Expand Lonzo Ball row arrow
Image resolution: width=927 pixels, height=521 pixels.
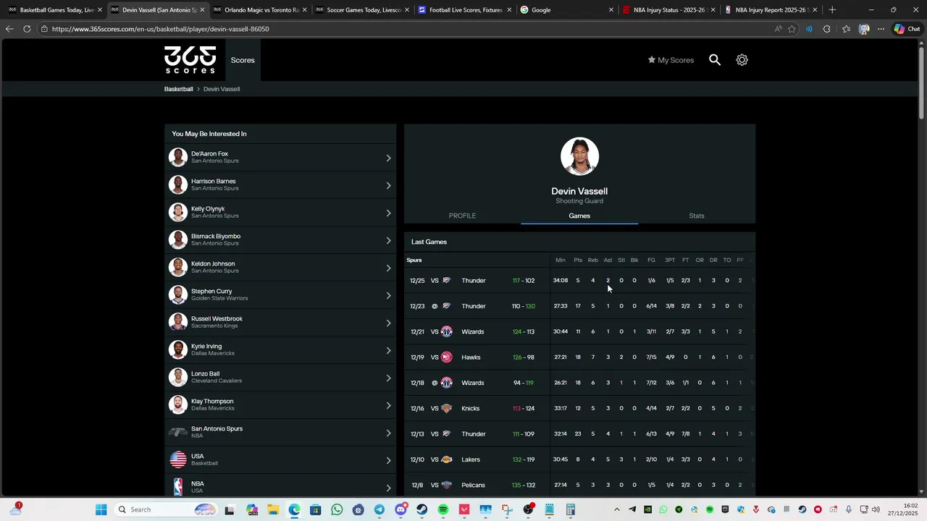click(x=388, y=378)
